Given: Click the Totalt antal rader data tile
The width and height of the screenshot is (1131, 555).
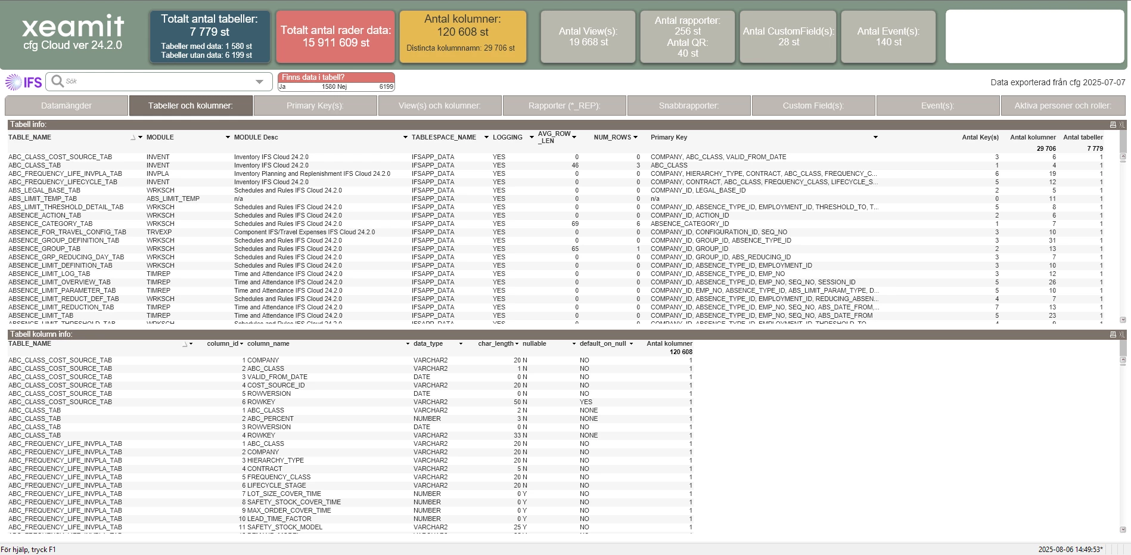Looking at the screenshot, I should pos(335,36).
